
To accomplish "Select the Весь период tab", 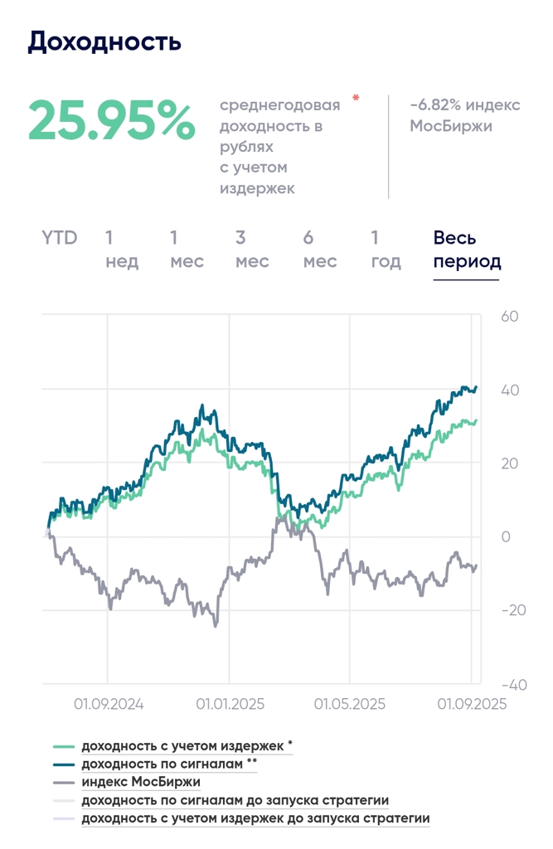I will 467,250.
